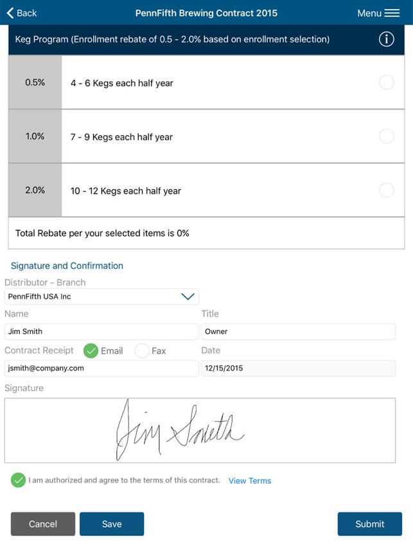
Task: Expand Distributor - Branch dropdown arrow
Action: [188, 297]
